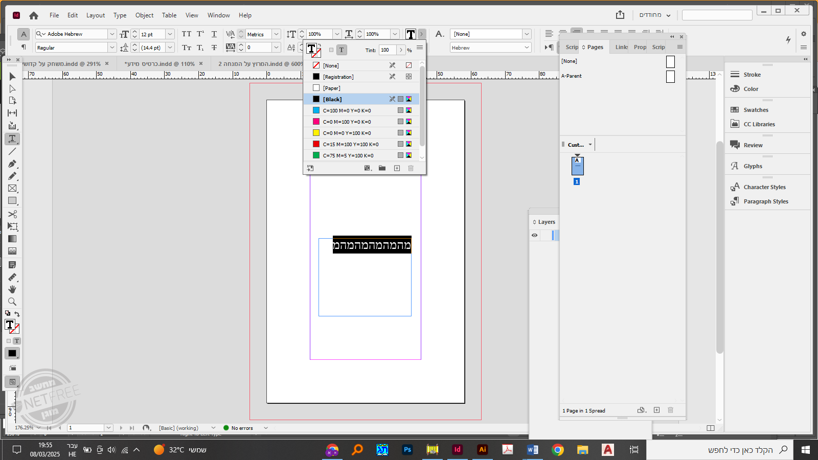The width and height of the screenshot is (818, 460).
Task: Open the Paragraph Styles panel
Action: coord(765,201)
